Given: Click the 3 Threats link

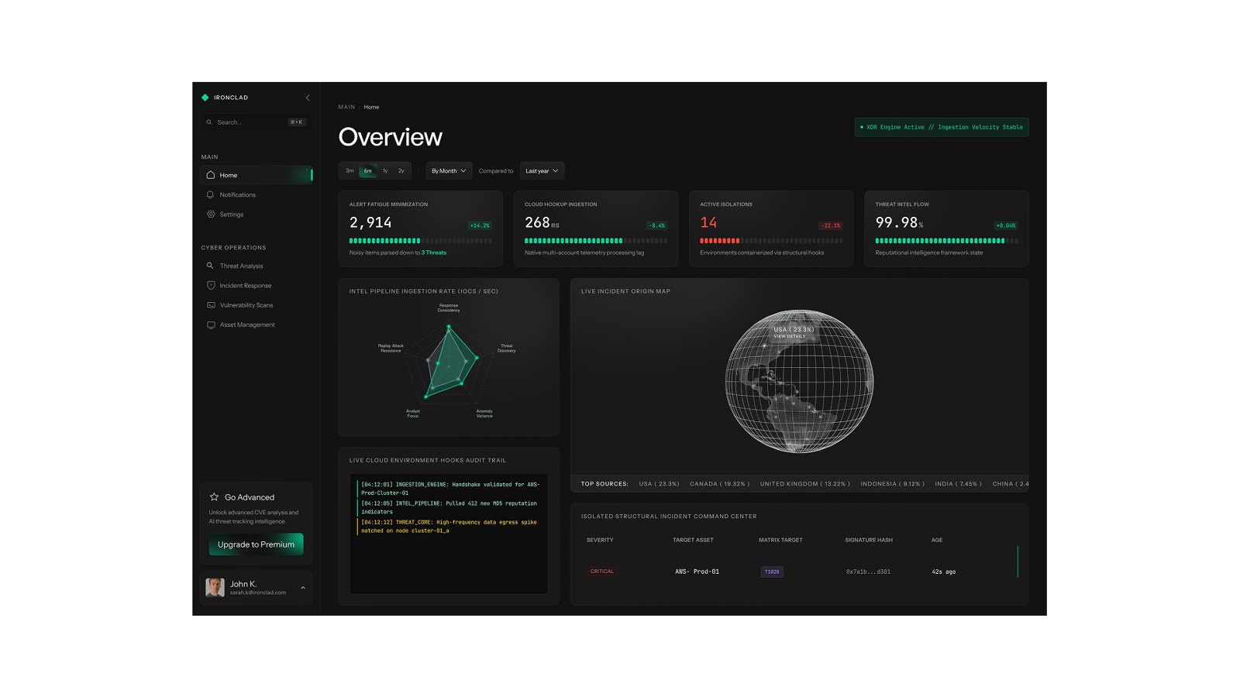Looking at the screenshot, I should tap(434, 252).
